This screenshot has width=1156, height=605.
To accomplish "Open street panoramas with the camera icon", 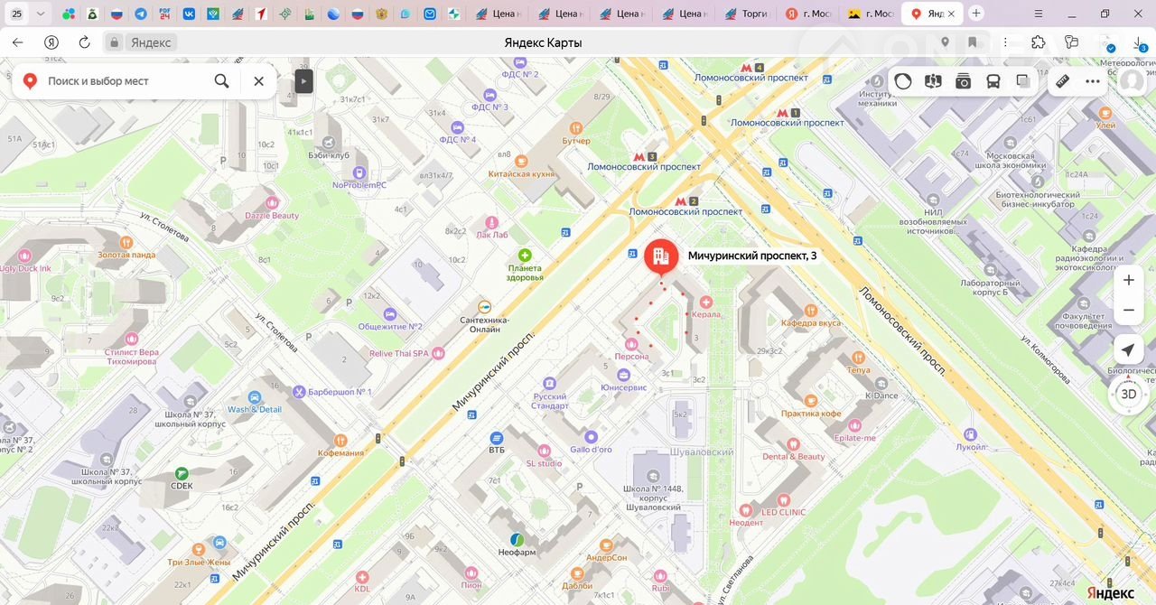I will pos(963,81).
